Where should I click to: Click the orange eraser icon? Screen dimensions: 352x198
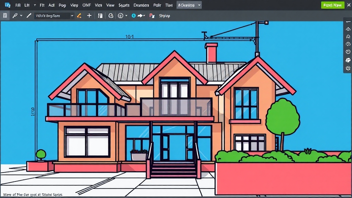[x=79, y=16]
